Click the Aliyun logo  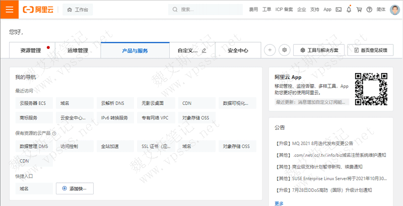point(38,10)
